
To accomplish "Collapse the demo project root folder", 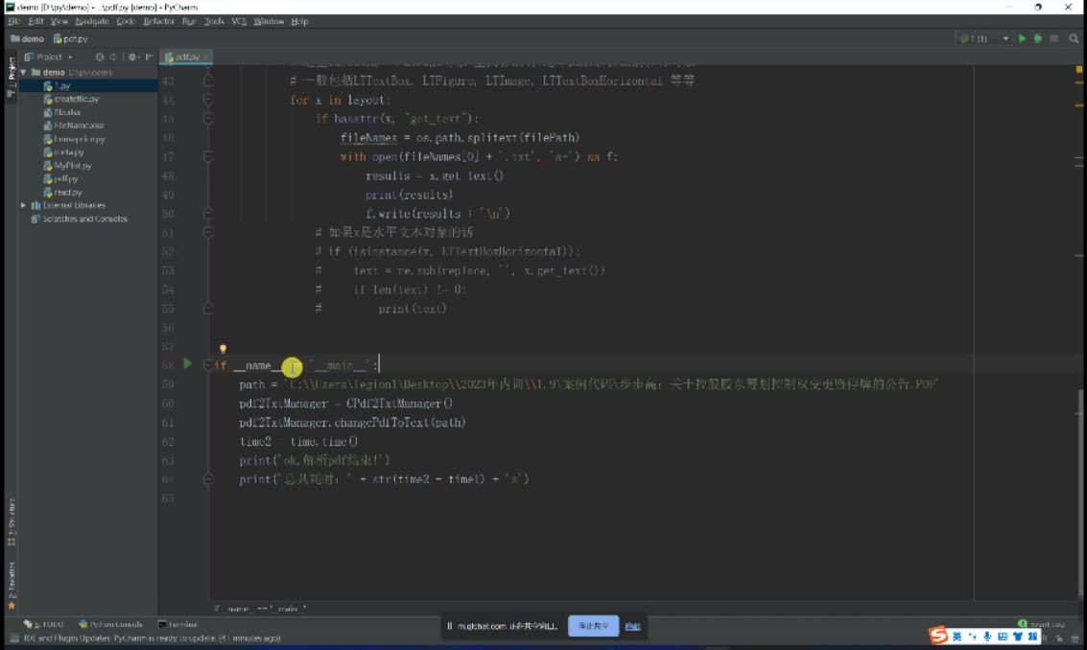I will pos(24,72).
